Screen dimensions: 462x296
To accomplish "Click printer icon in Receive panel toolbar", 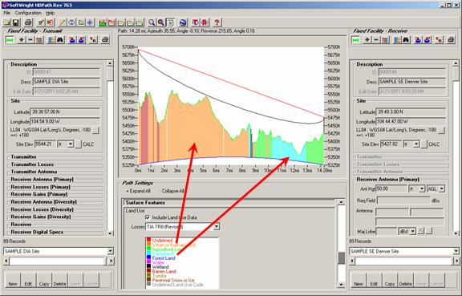I will pyautogui.click(x=451, y=40).
